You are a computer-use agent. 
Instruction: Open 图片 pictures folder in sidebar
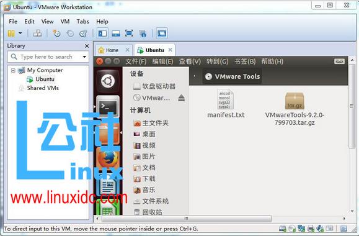[144, 157]
